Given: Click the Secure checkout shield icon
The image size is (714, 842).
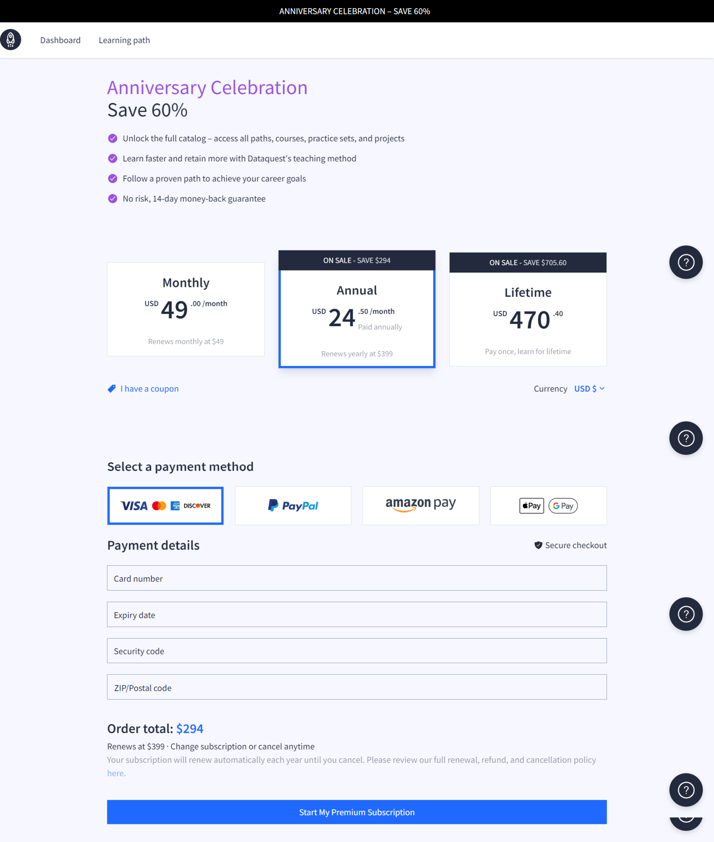Looking at the screenshot, I should coord(538,545).
